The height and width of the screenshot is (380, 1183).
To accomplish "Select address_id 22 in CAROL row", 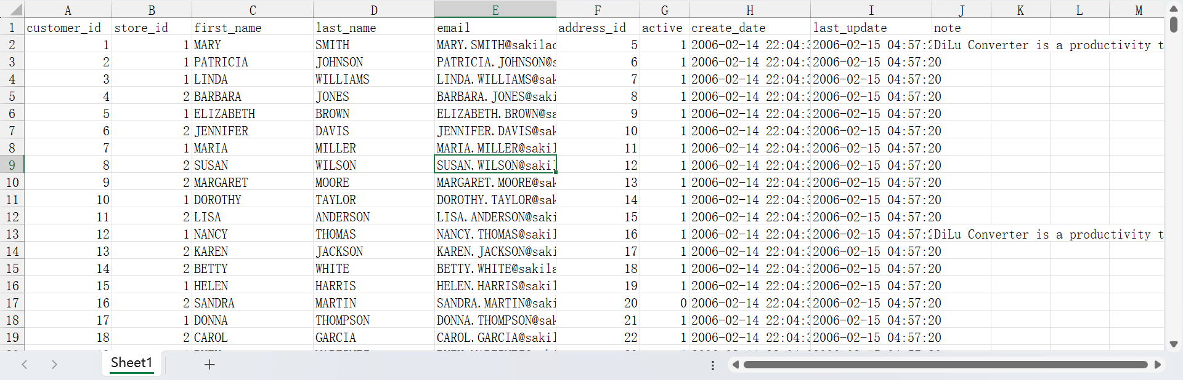I will coord(598,337).
